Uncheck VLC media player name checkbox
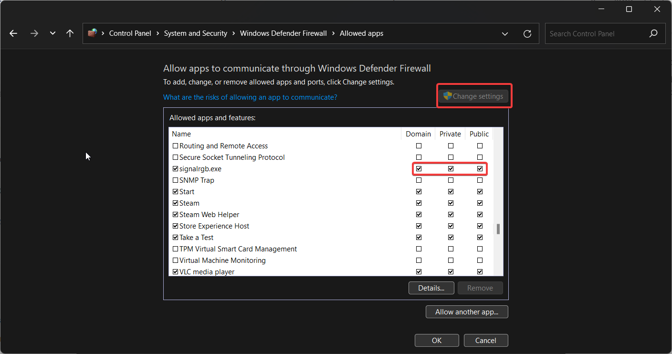 tap(175, 272)
